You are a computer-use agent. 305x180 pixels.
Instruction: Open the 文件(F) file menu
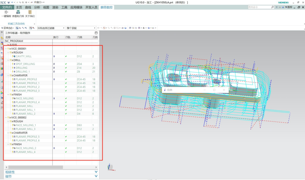pyautogui.click(x=7, y=7)
